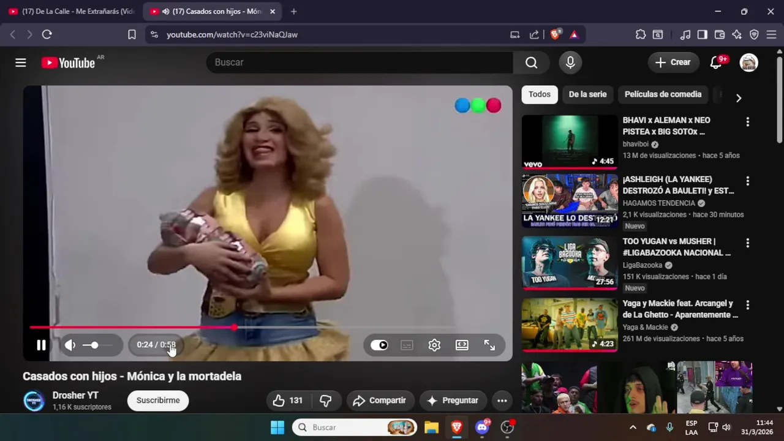Open options for ASHLEIGH LA YANKEE video

tap(747, 181)
